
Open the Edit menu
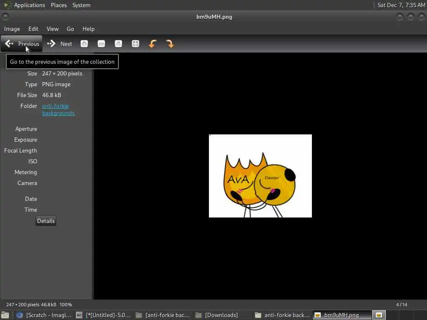point(33,29)
